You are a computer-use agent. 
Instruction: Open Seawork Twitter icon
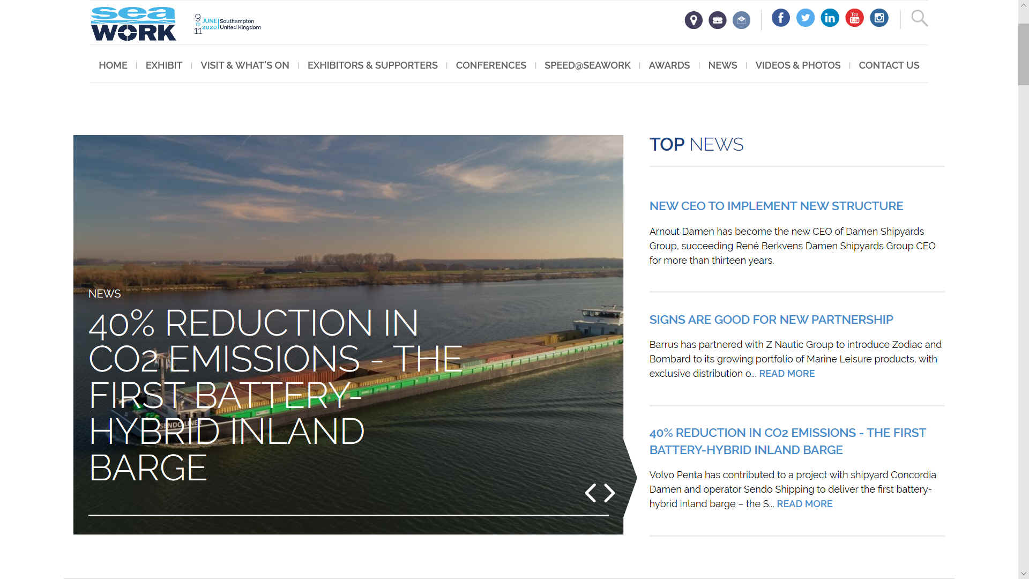(x=806, y=18)
